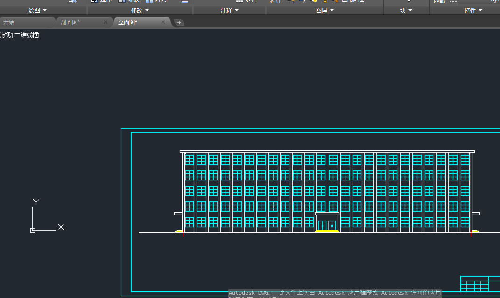Select the building roof slab line

pos(327,152)
